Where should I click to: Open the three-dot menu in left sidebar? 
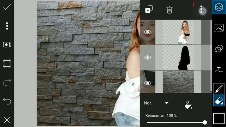7,26
